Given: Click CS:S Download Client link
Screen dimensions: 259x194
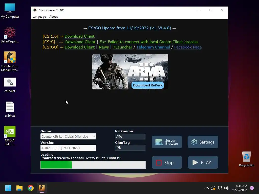Looking at the screenshot, I should point(80,42).
